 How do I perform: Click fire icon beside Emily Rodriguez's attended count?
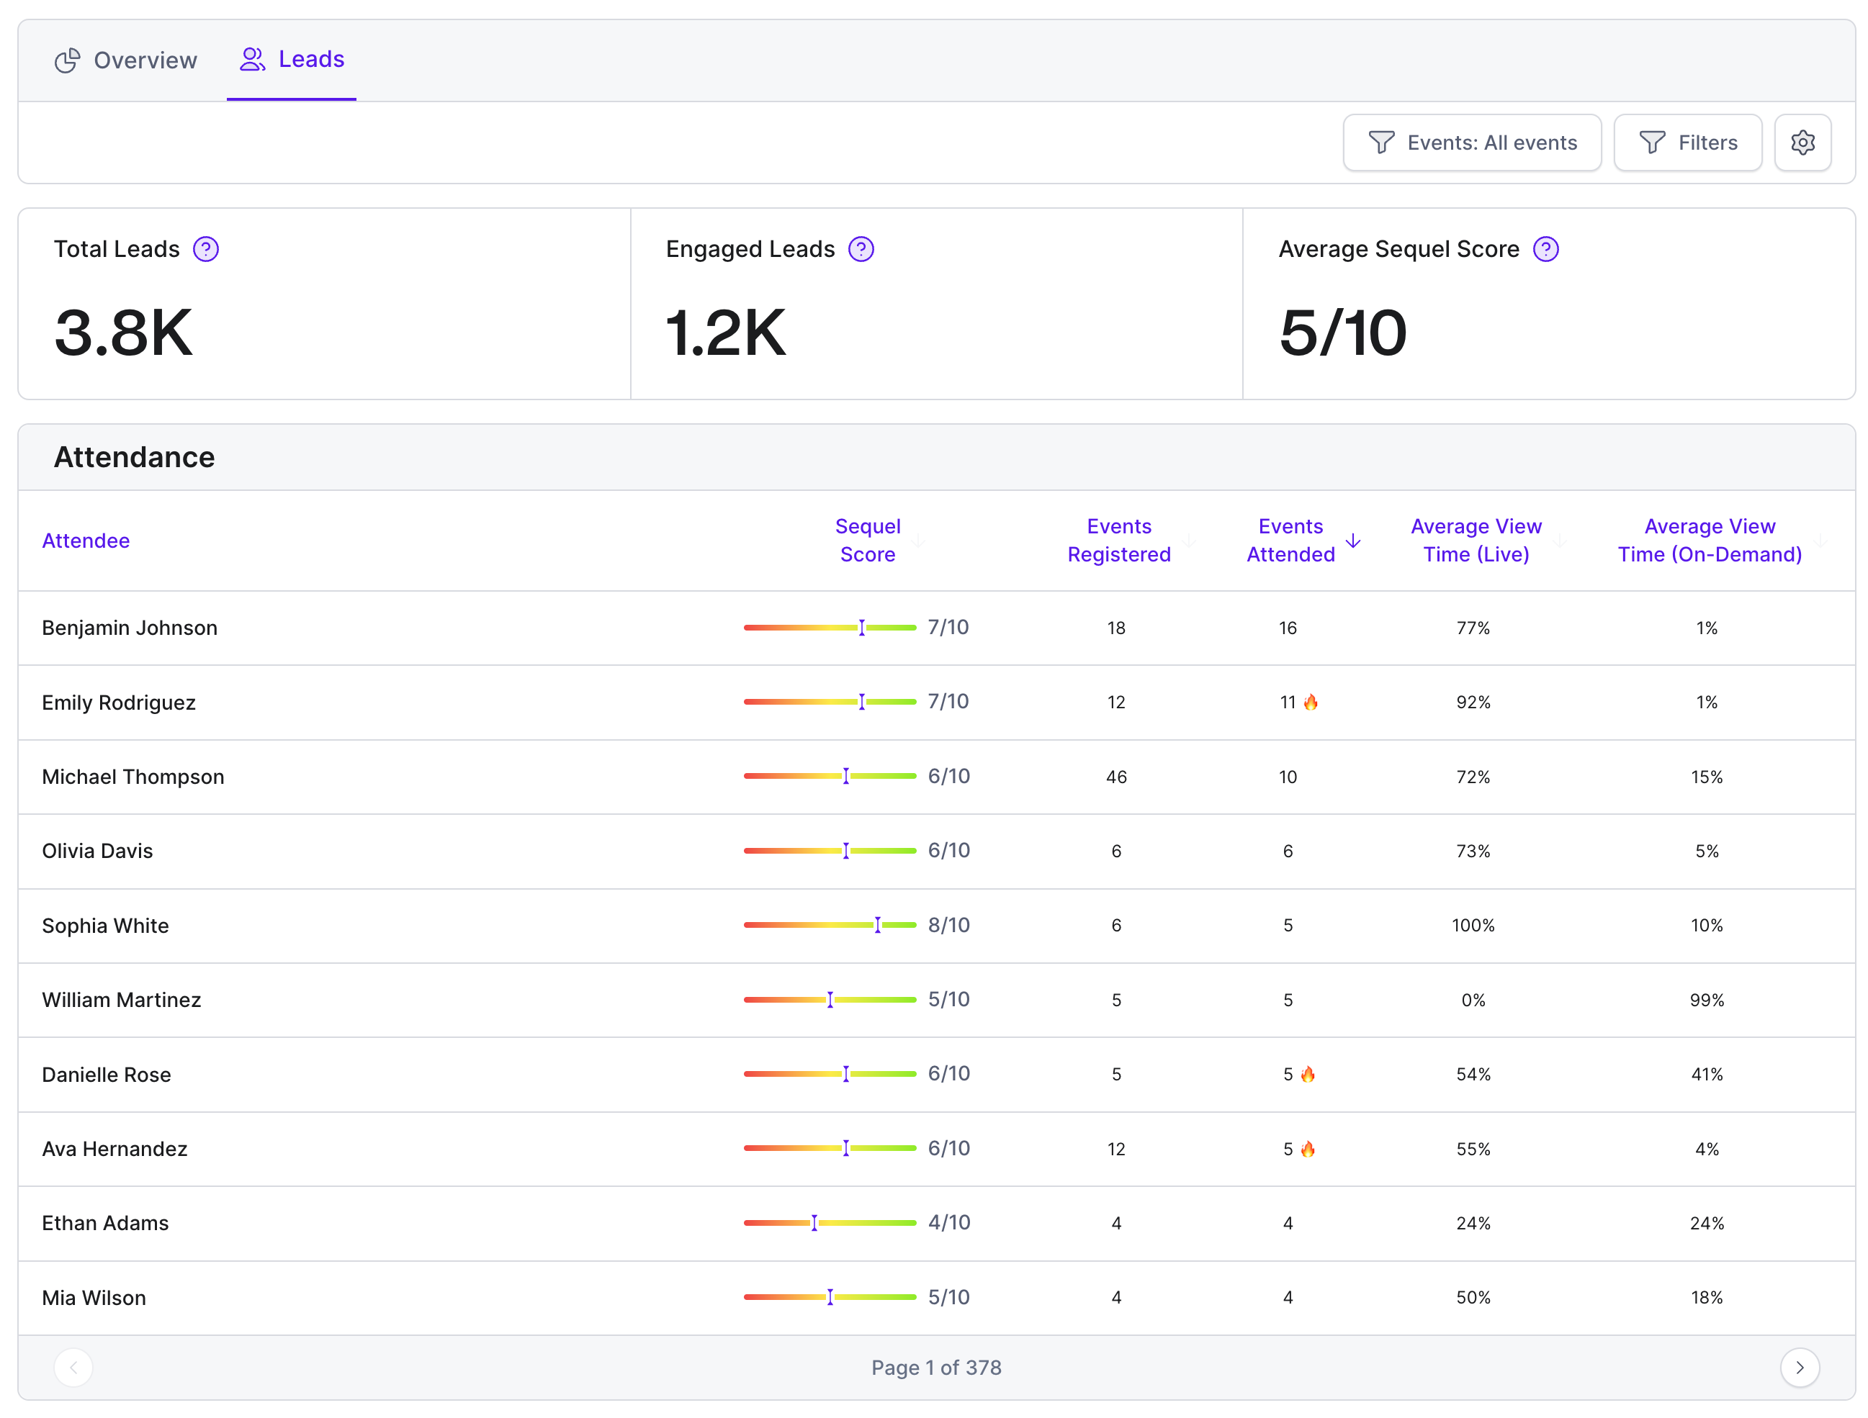click(x=1310, y=703)
